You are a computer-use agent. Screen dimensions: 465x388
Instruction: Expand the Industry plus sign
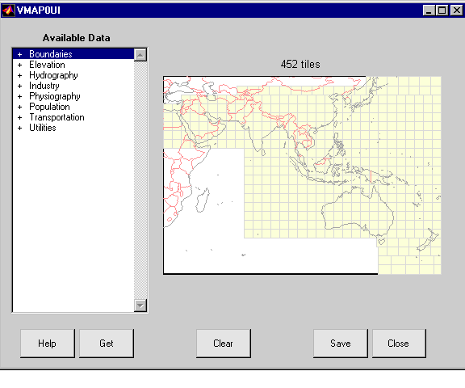click(x=20, y=86)
